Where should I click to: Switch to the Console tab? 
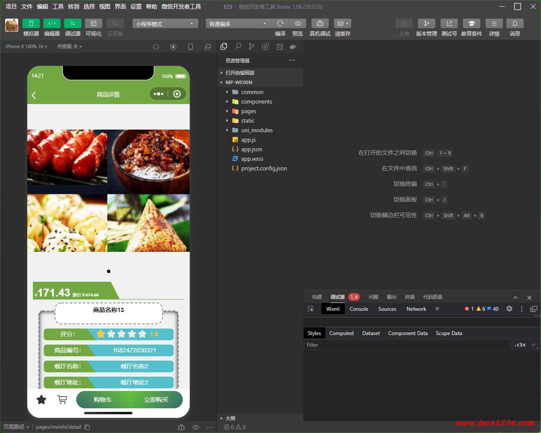tap(359, 309)
